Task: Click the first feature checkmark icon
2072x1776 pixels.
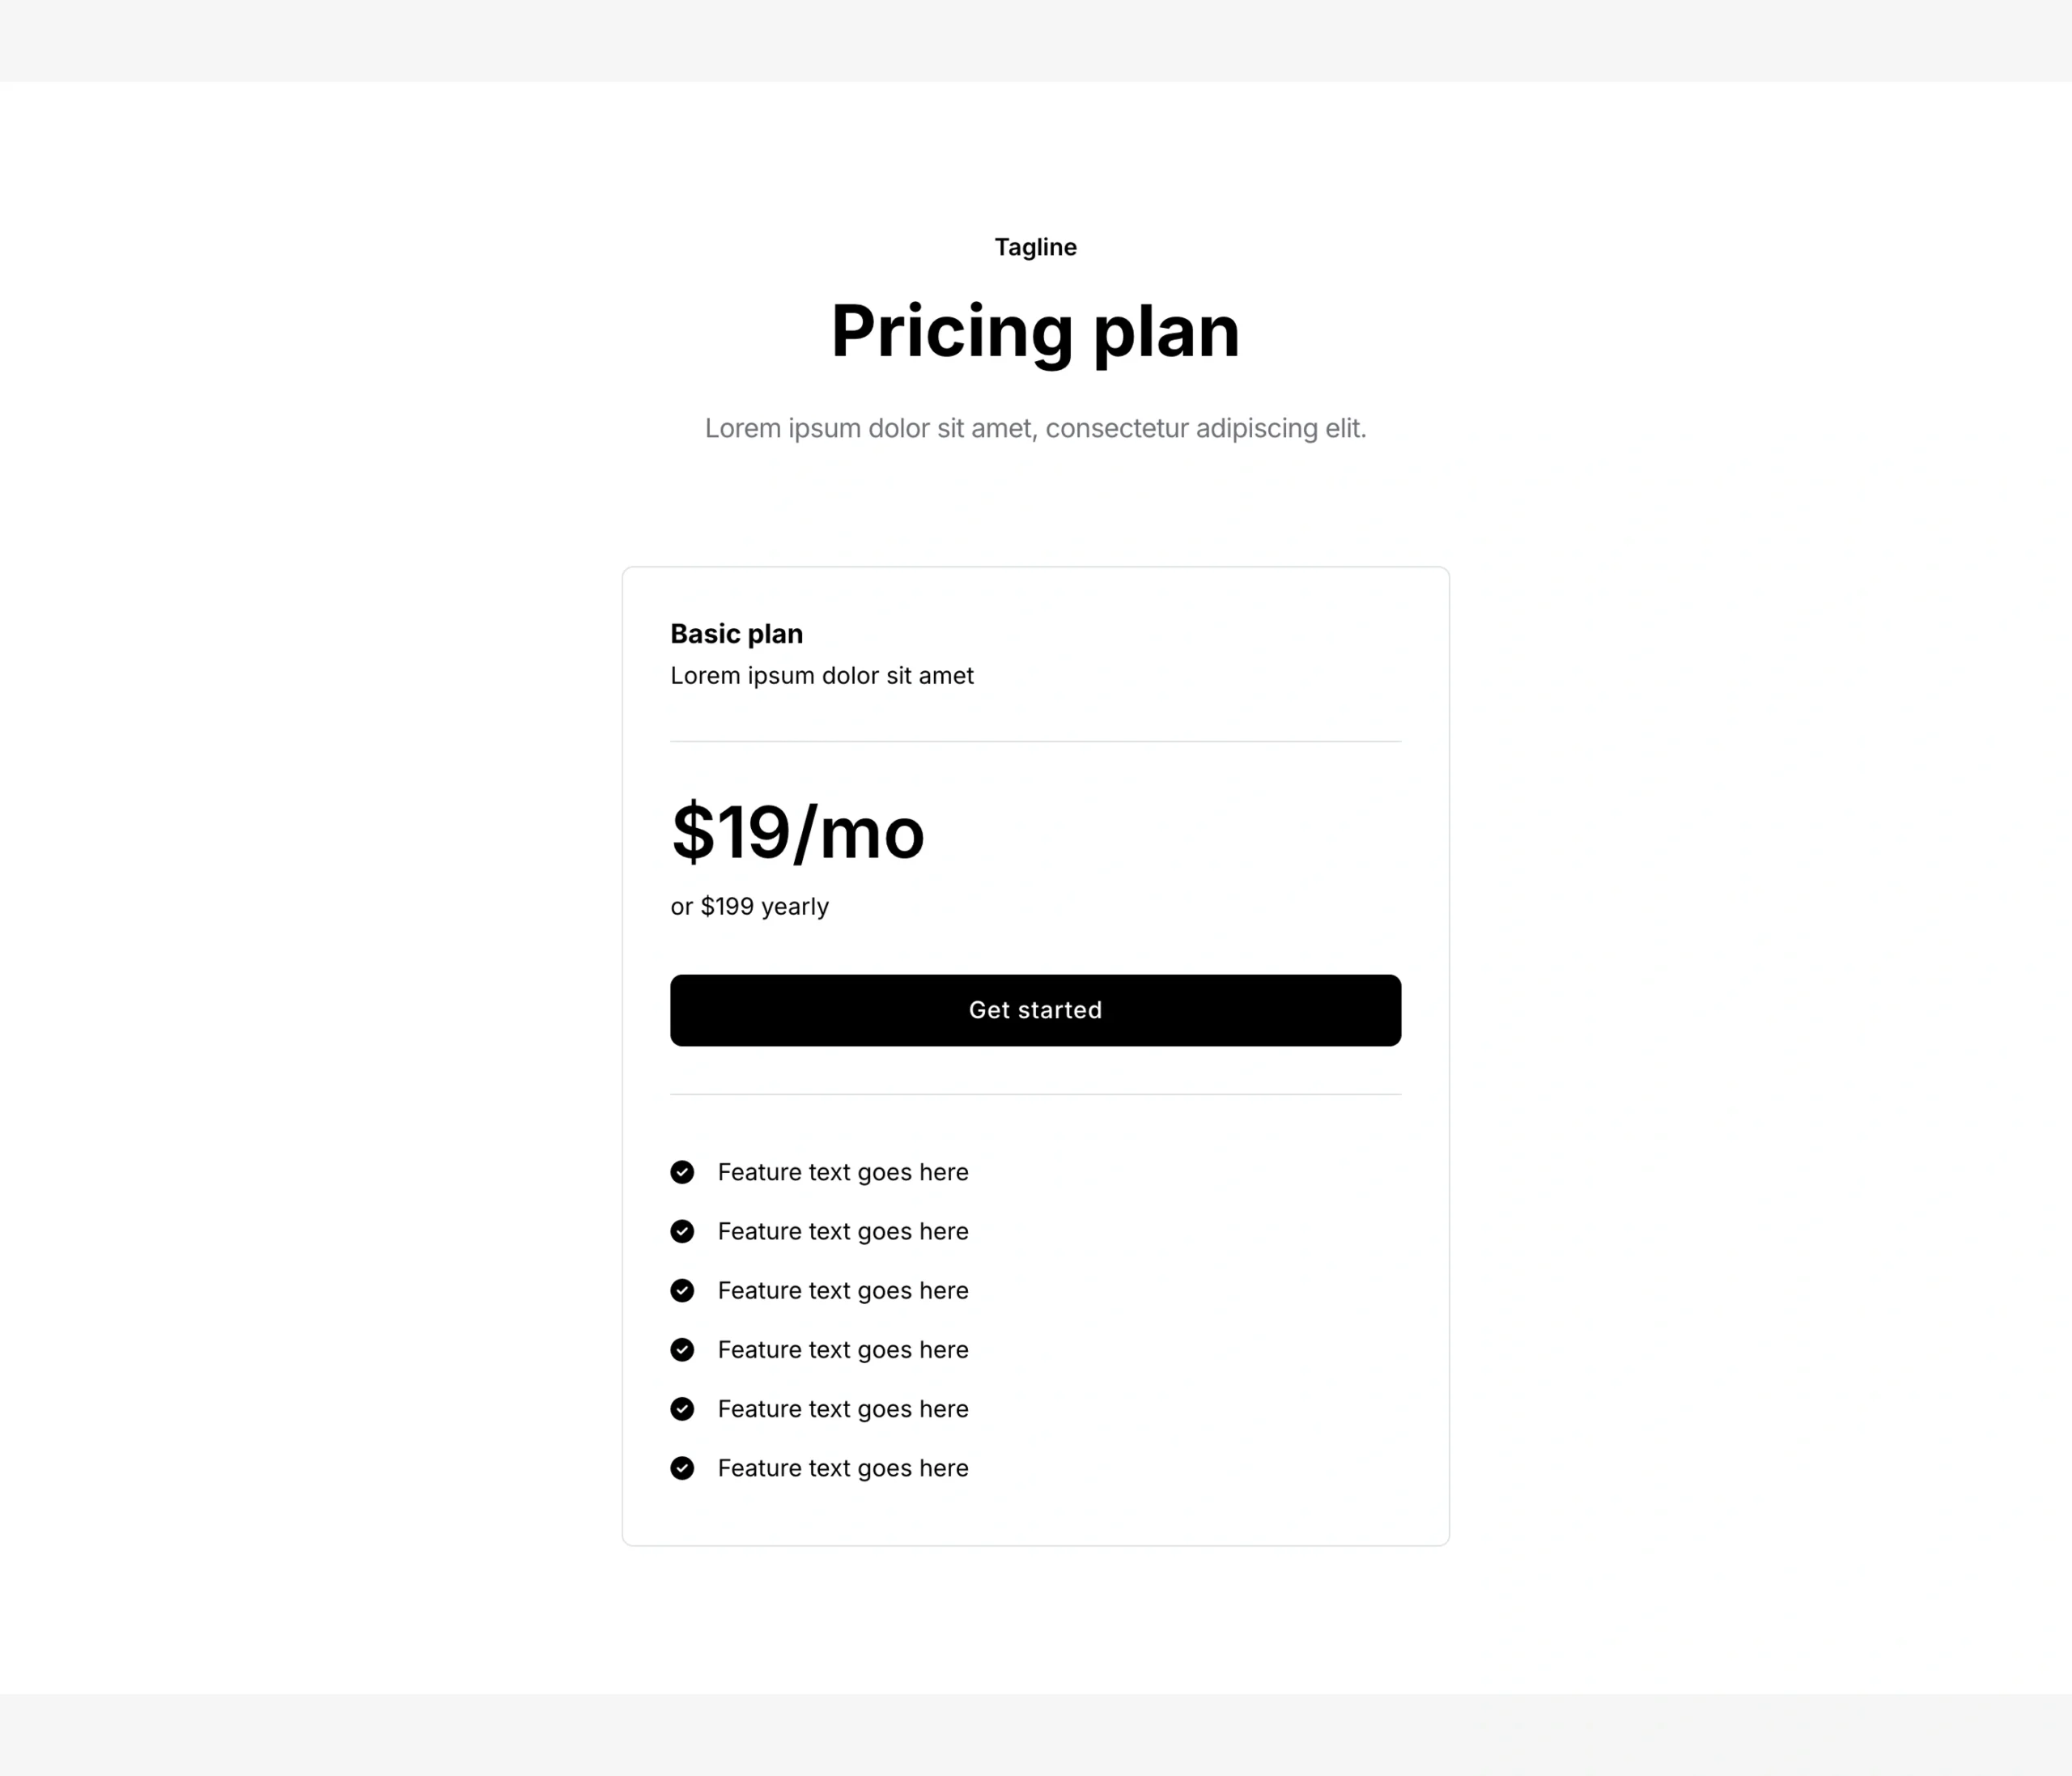Action: (682, 1172)
